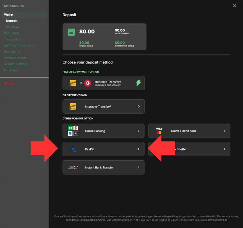Expand the Credit / Debit card chevron
This screenshot has height=228, width=243.
[224, 131]
